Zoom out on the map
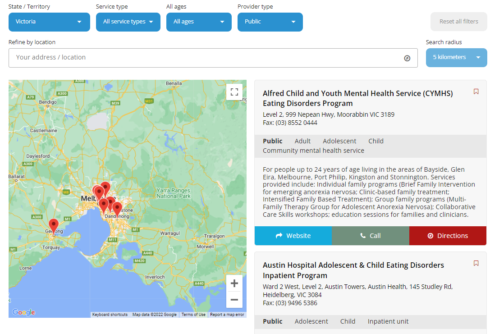The image size is (499, 334). click(234, 300)
